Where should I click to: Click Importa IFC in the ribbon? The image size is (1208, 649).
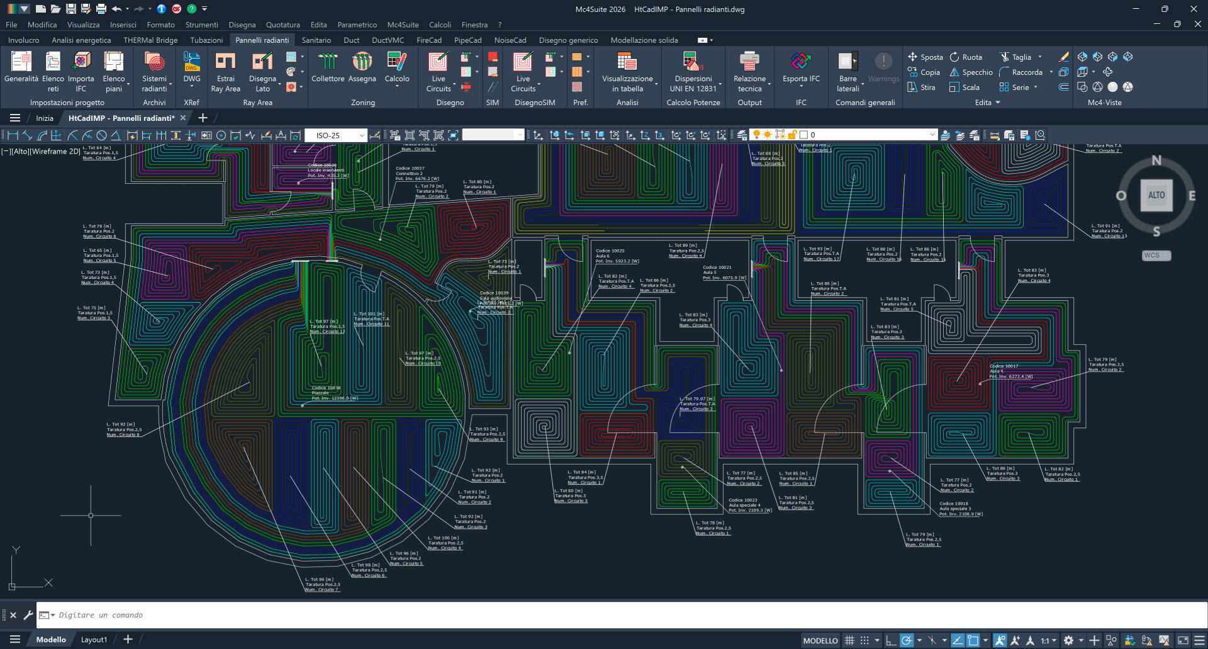(x=81, y=71)
